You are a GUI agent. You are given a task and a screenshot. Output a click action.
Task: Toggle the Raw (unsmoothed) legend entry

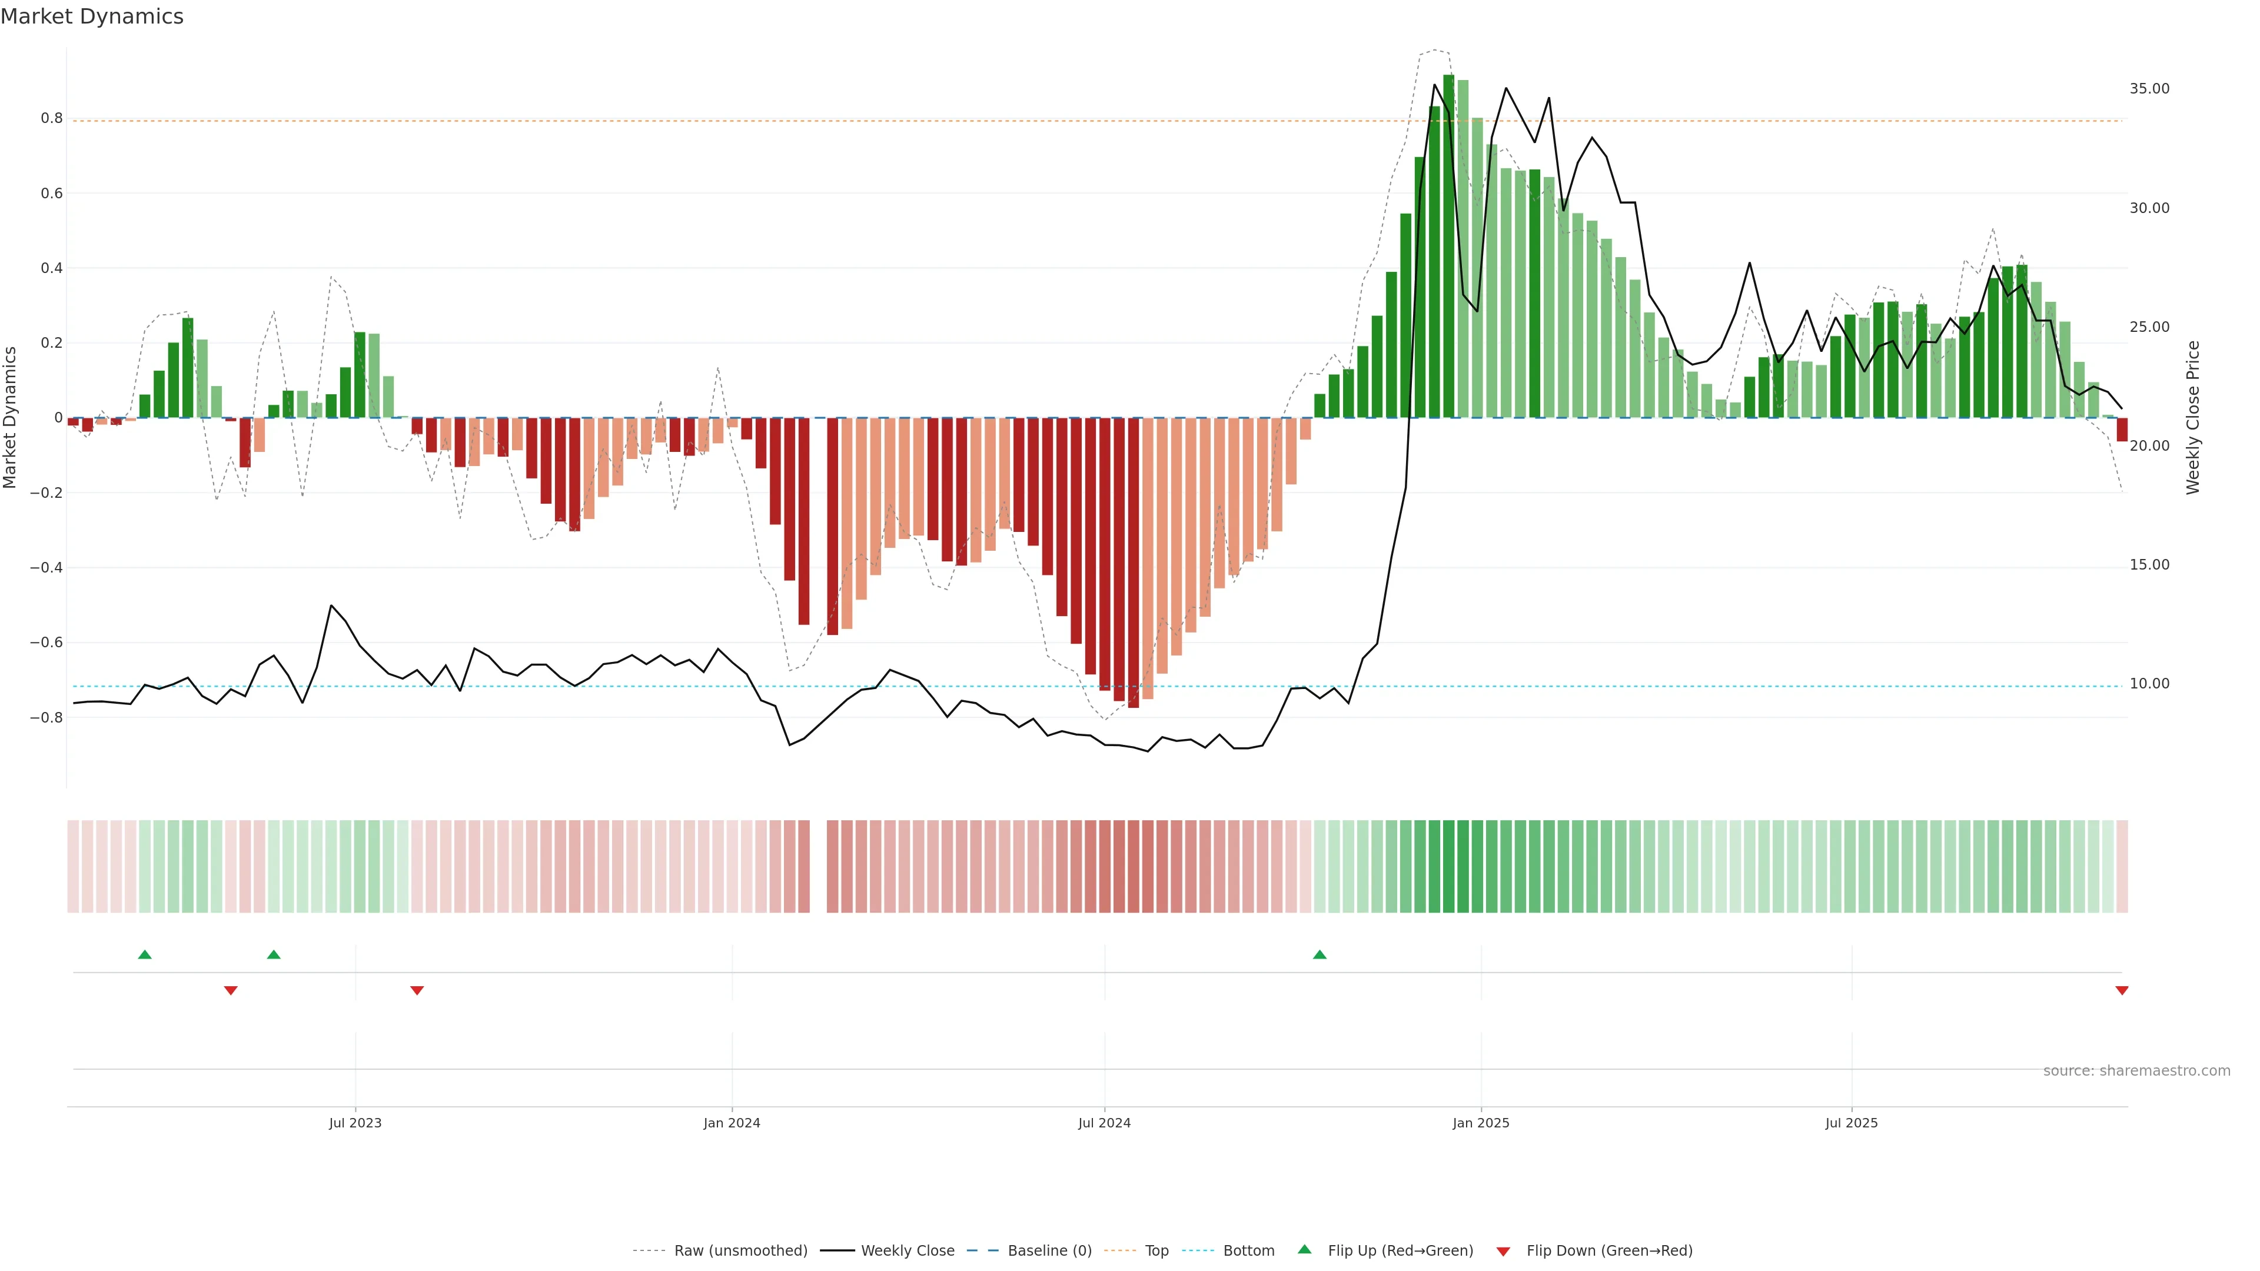click(x=740, y=1250)
